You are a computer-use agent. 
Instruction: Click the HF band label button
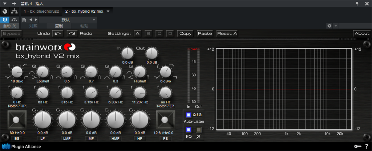pyautogui.click(x=140, y=138)
